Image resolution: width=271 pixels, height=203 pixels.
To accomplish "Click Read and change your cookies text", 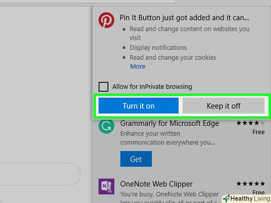I will (173, 58).
